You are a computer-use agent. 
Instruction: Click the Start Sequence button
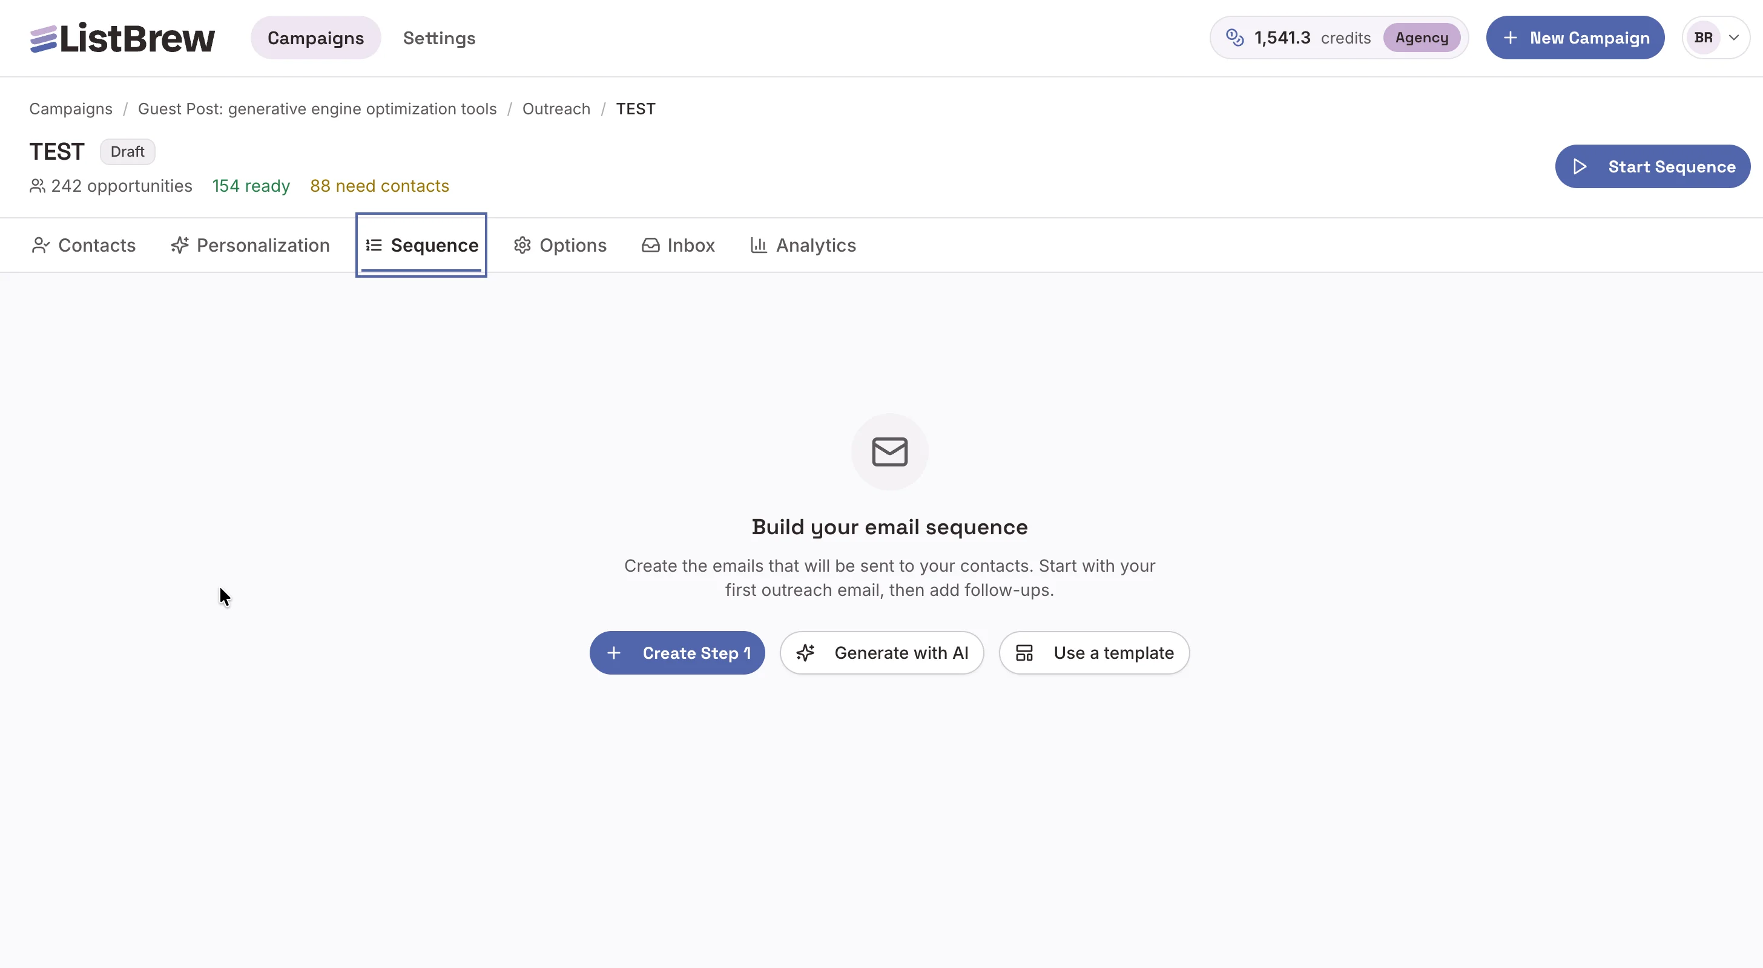point(1653,166)
